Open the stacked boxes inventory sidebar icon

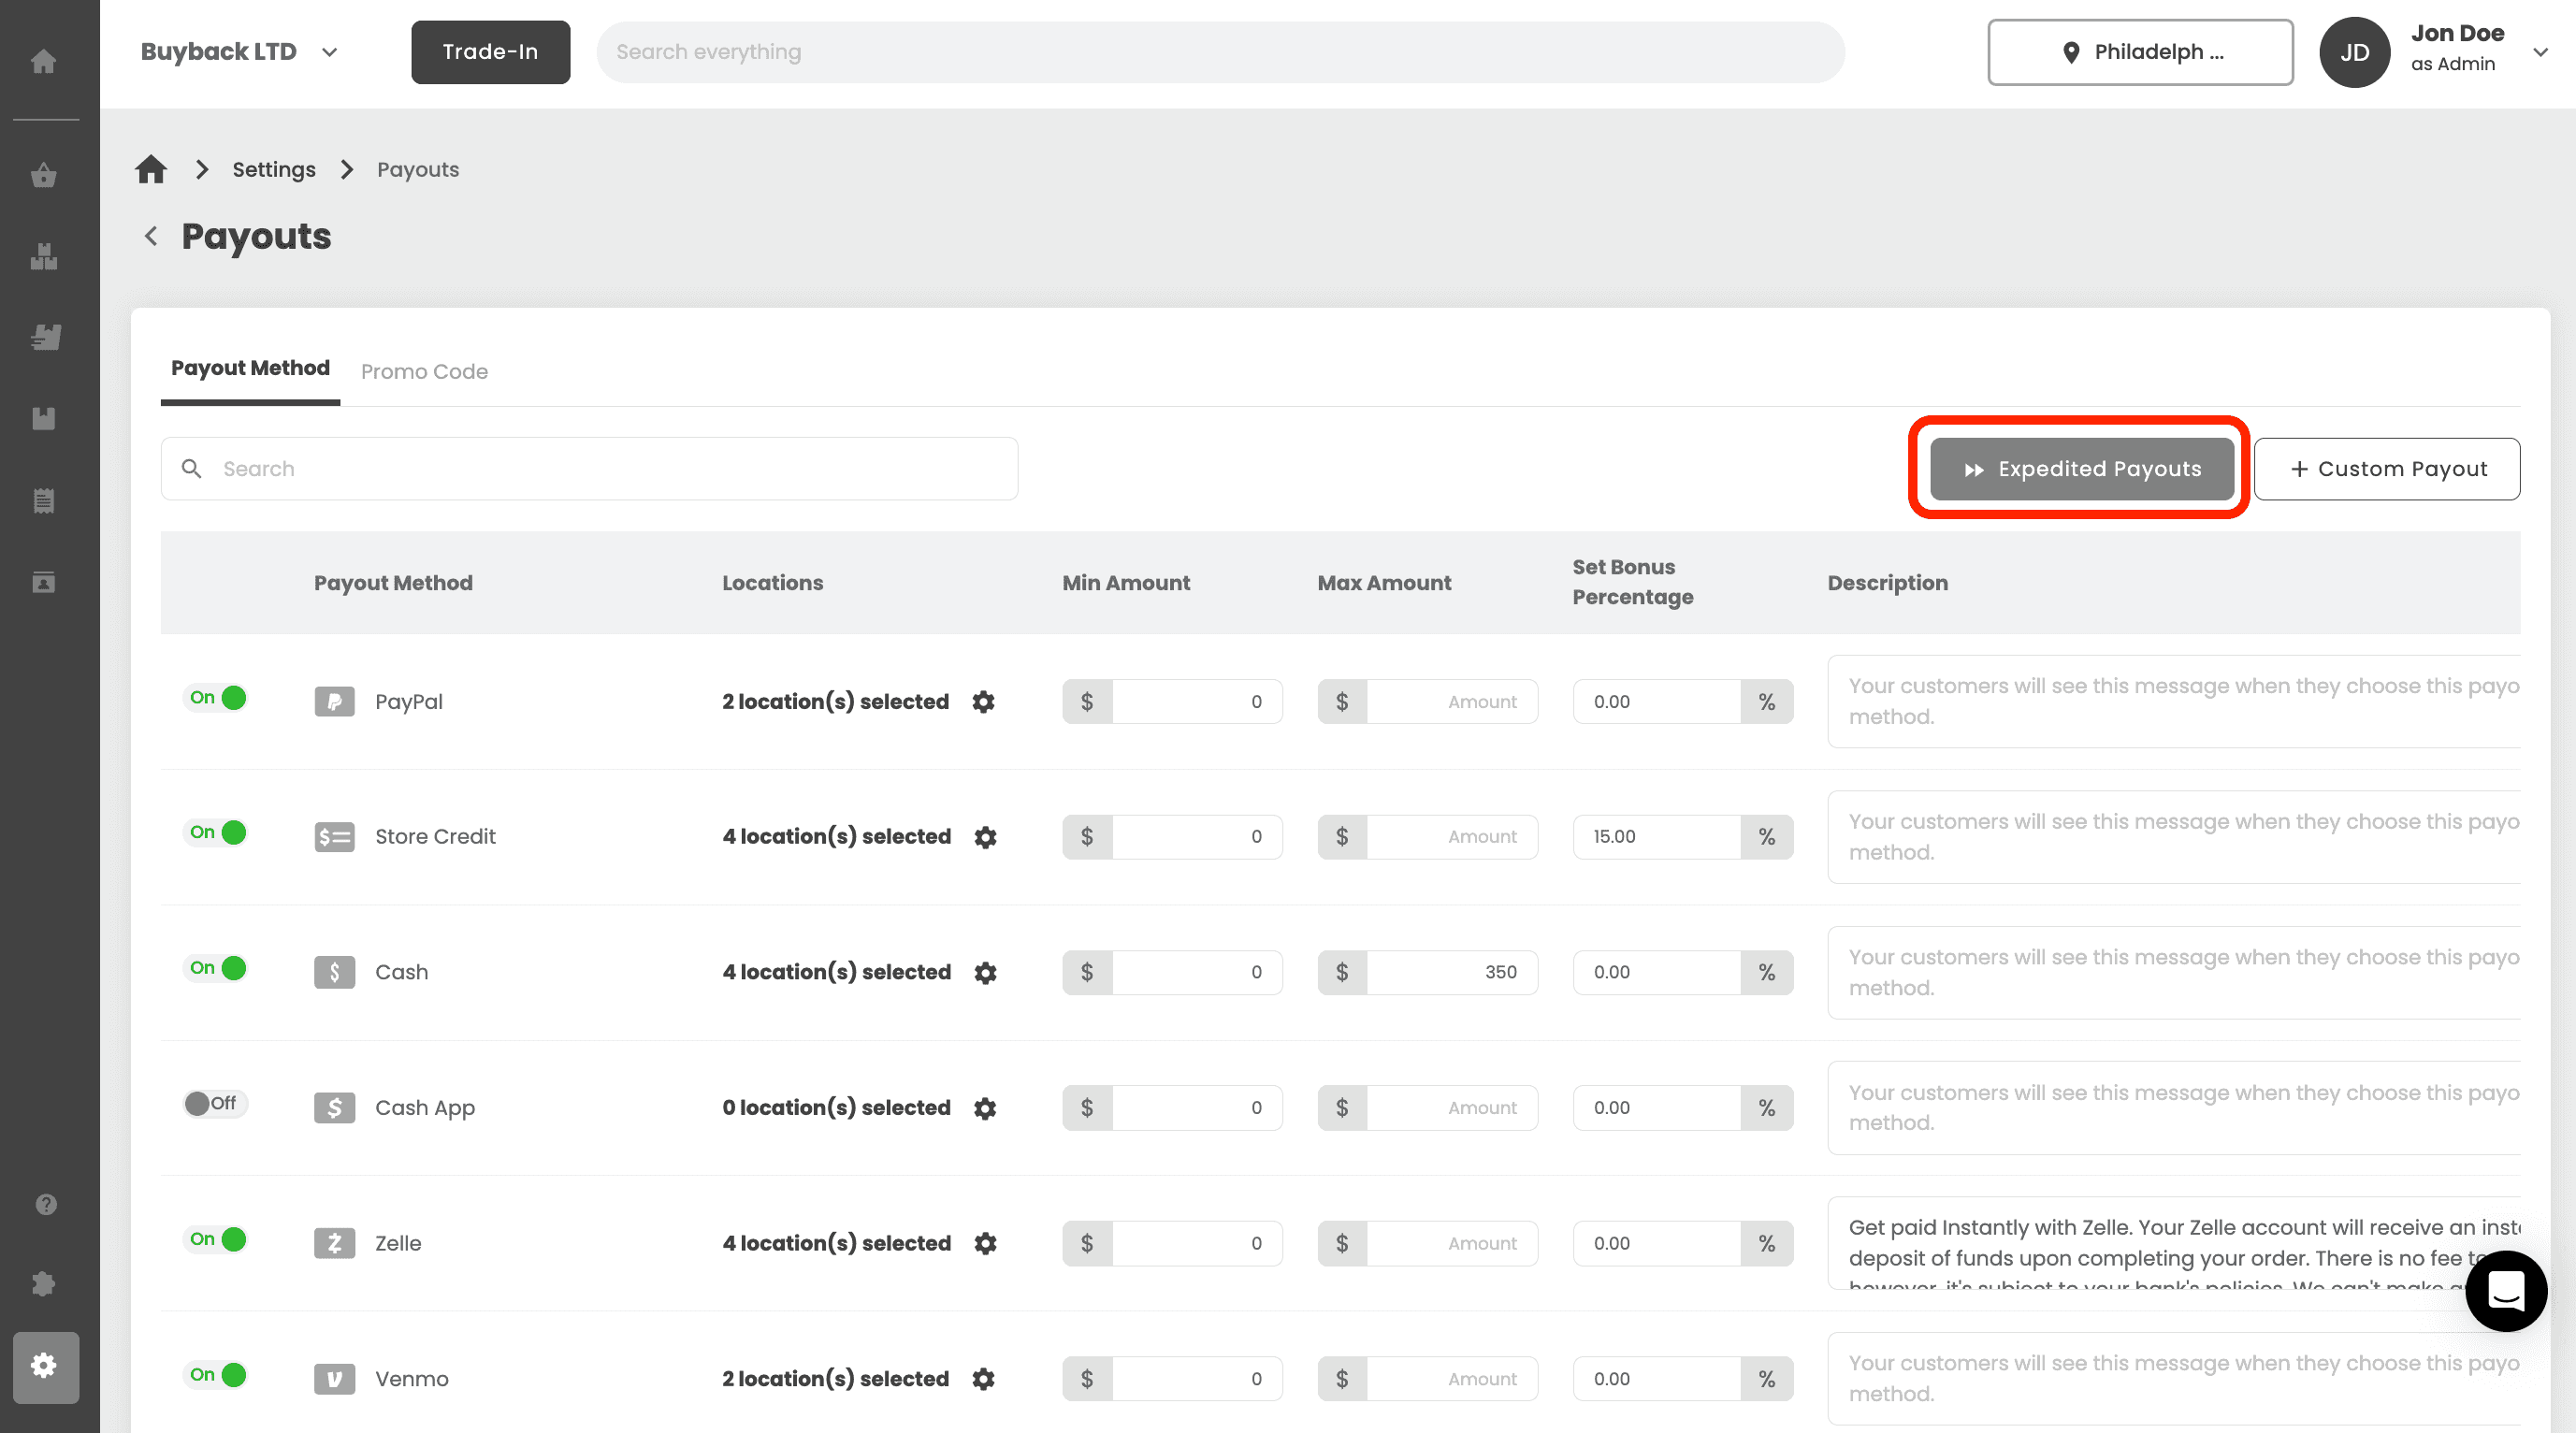(x=44, y=256)
